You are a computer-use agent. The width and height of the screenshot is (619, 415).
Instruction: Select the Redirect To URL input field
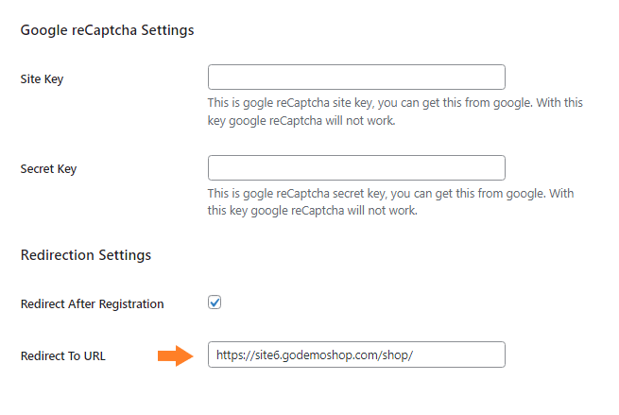(356, 354)
